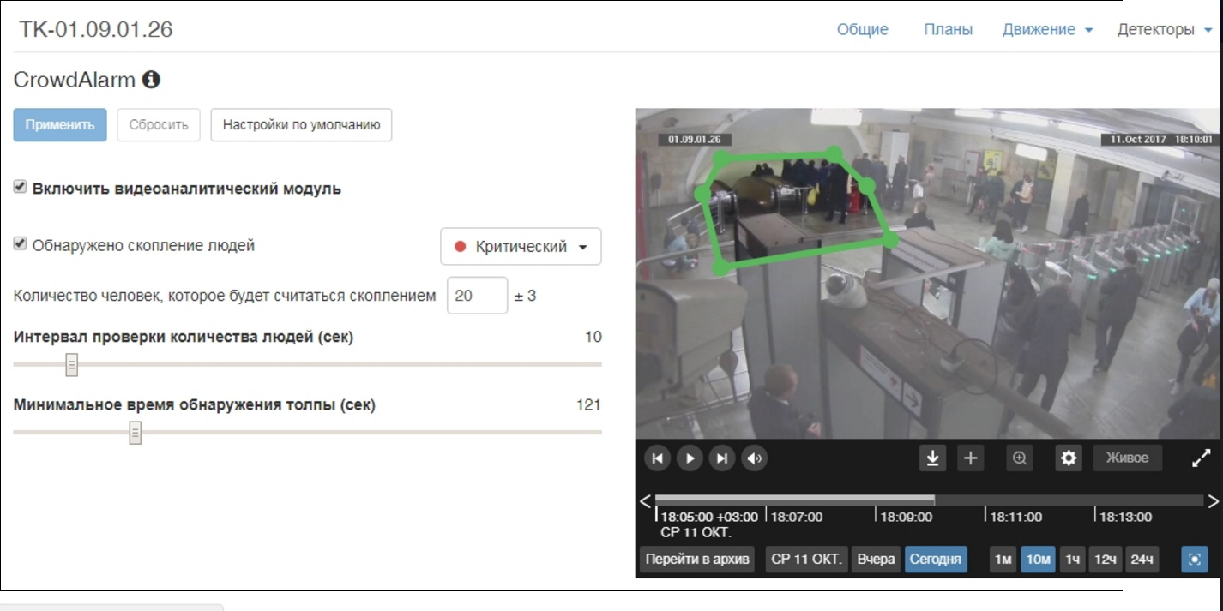This screenshot has height=611, width=1223.
Task: Open CrowdAlarm info icon
Action: tap(151, 80)
